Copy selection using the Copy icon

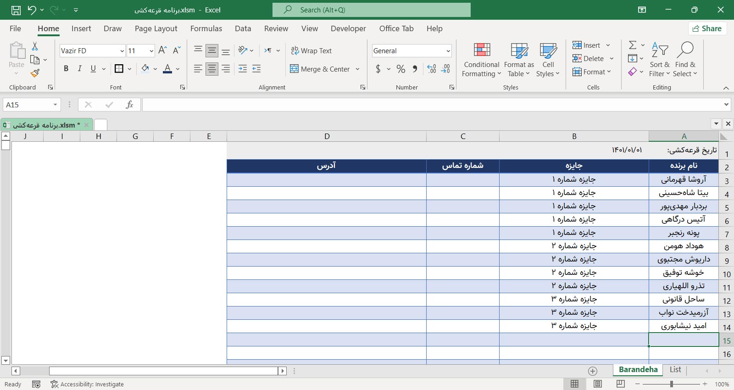click(35, 60)
